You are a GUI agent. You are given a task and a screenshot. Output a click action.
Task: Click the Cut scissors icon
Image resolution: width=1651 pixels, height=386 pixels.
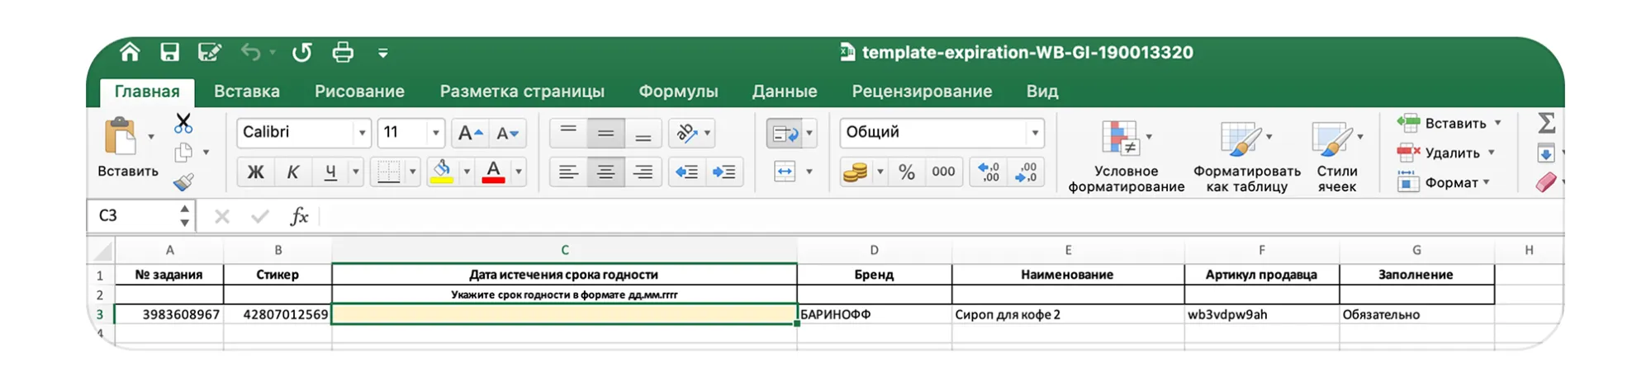coord(183,124)
